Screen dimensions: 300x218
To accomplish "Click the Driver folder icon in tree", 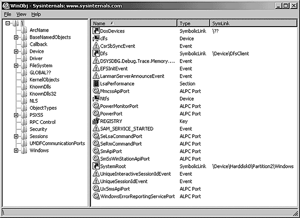I will point(24,58).
